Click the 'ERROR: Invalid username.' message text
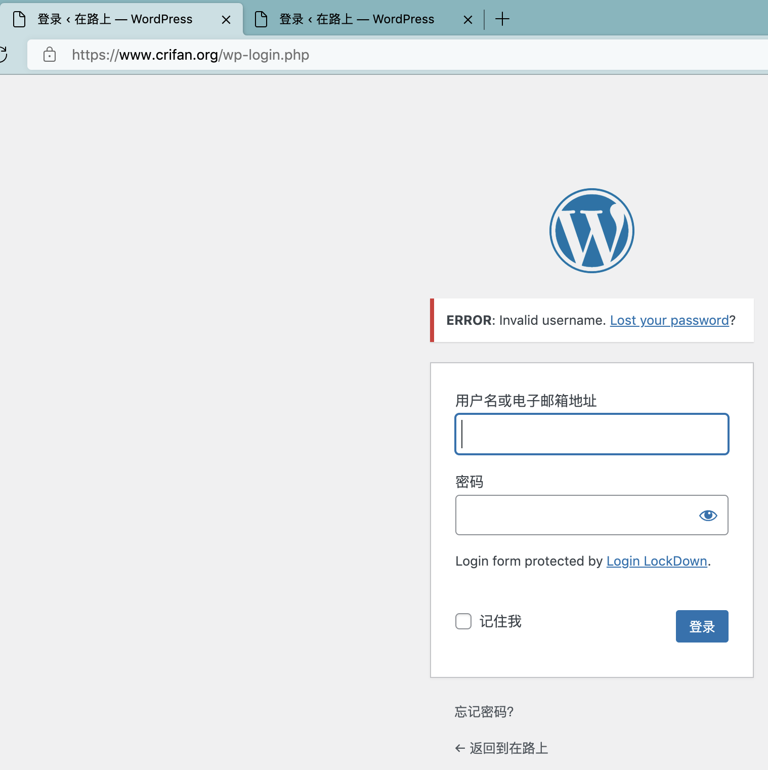Image resolution: width=768 pixels, height=770 pixels. click(526, 320)
